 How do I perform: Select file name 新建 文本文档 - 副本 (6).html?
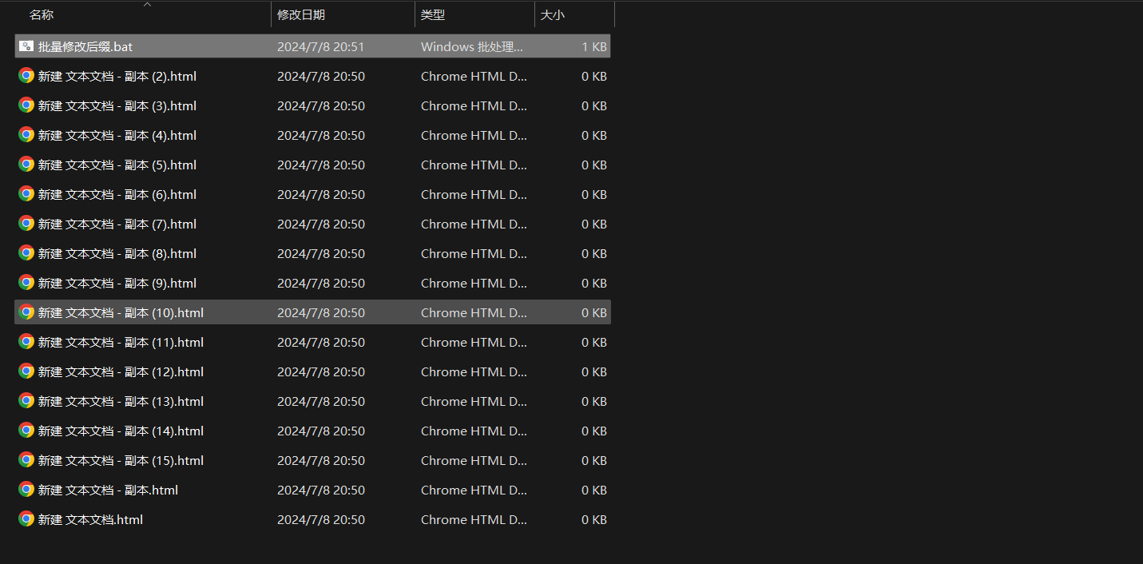(117, 194)
